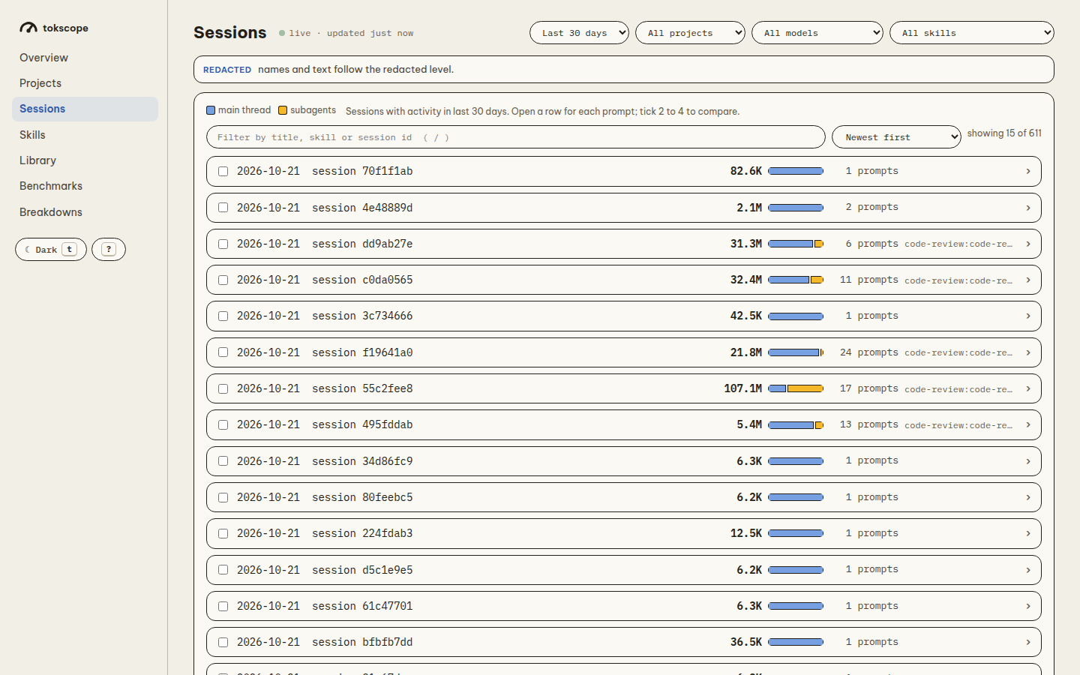Open the Projects page
The height and width of the screenshot is (675, 1080).
(x=85, y=83)
